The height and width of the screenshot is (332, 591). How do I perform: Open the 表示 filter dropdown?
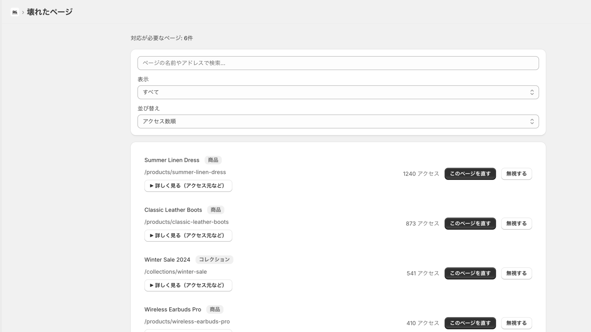338,92
